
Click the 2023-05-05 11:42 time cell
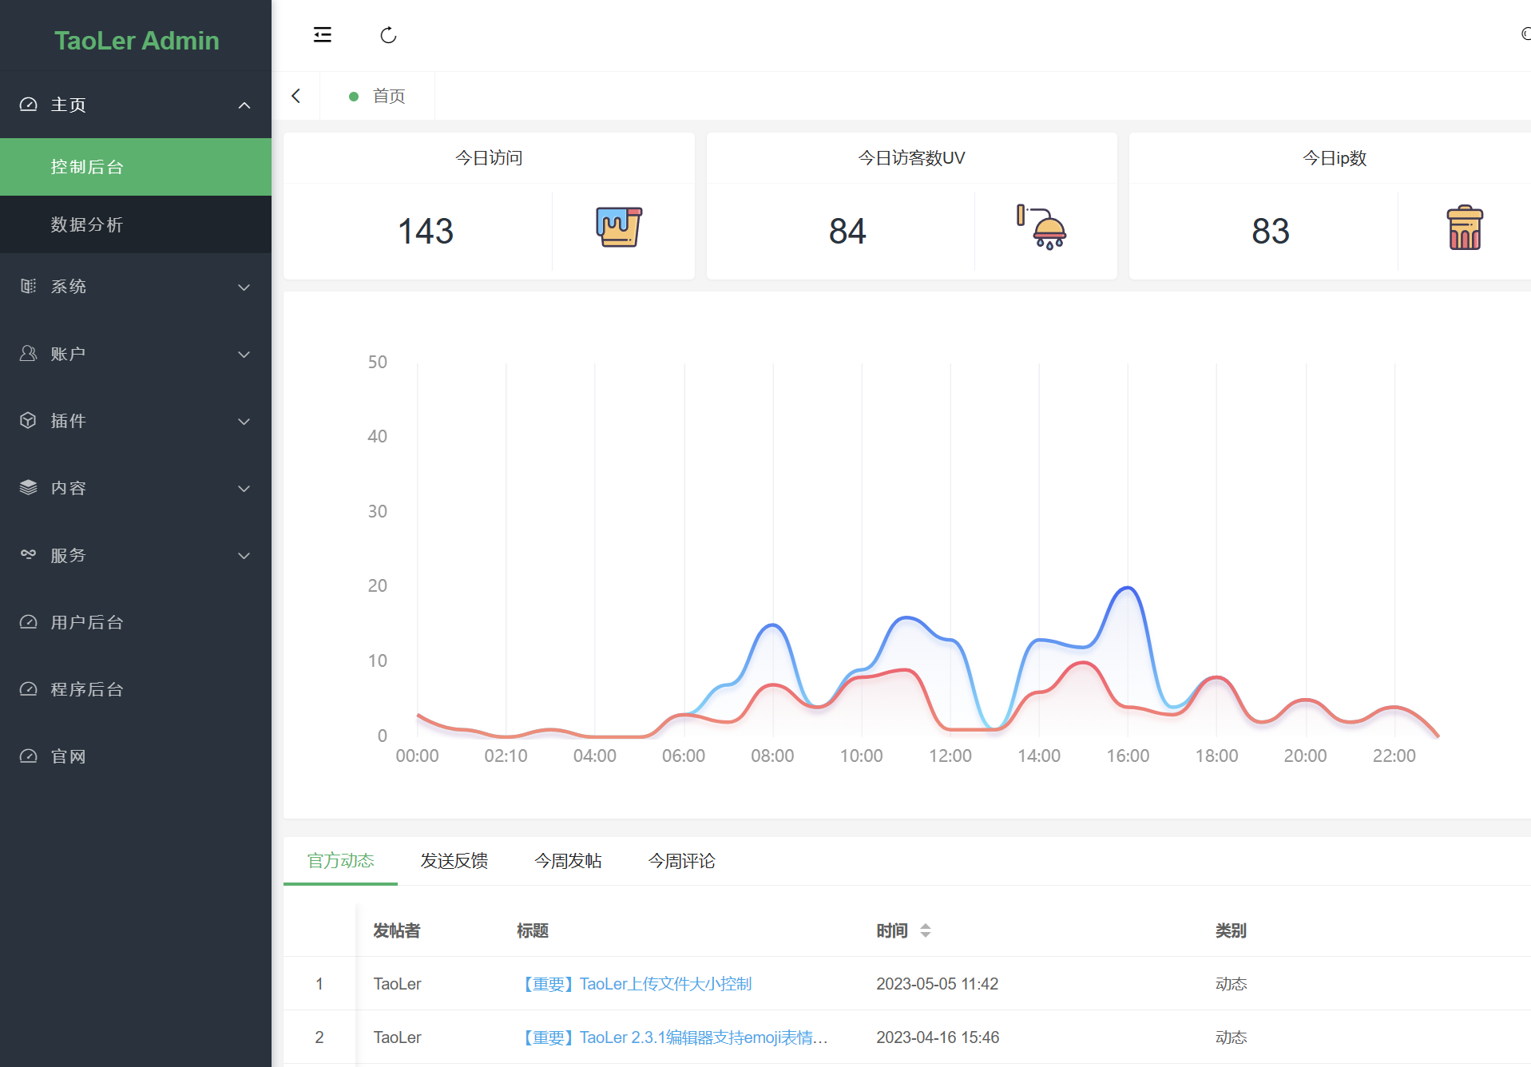pos(938,984)
